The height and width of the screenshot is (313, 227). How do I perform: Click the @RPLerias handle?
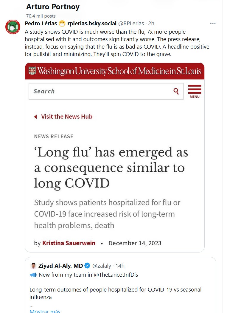131,23
